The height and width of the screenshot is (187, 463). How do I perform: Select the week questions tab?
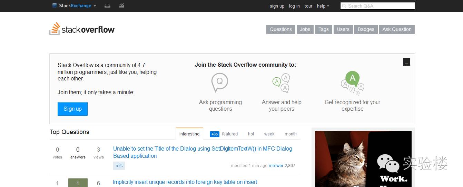pyautogui.click(x=269, y=134)
